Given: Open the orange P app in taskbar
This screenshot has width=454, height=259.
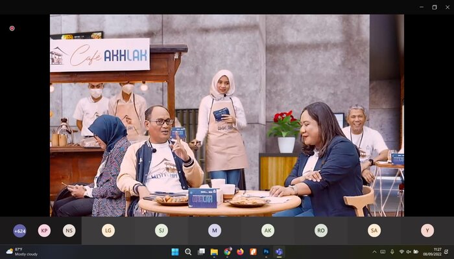Looking at the screenshot, I should [253, 252].
